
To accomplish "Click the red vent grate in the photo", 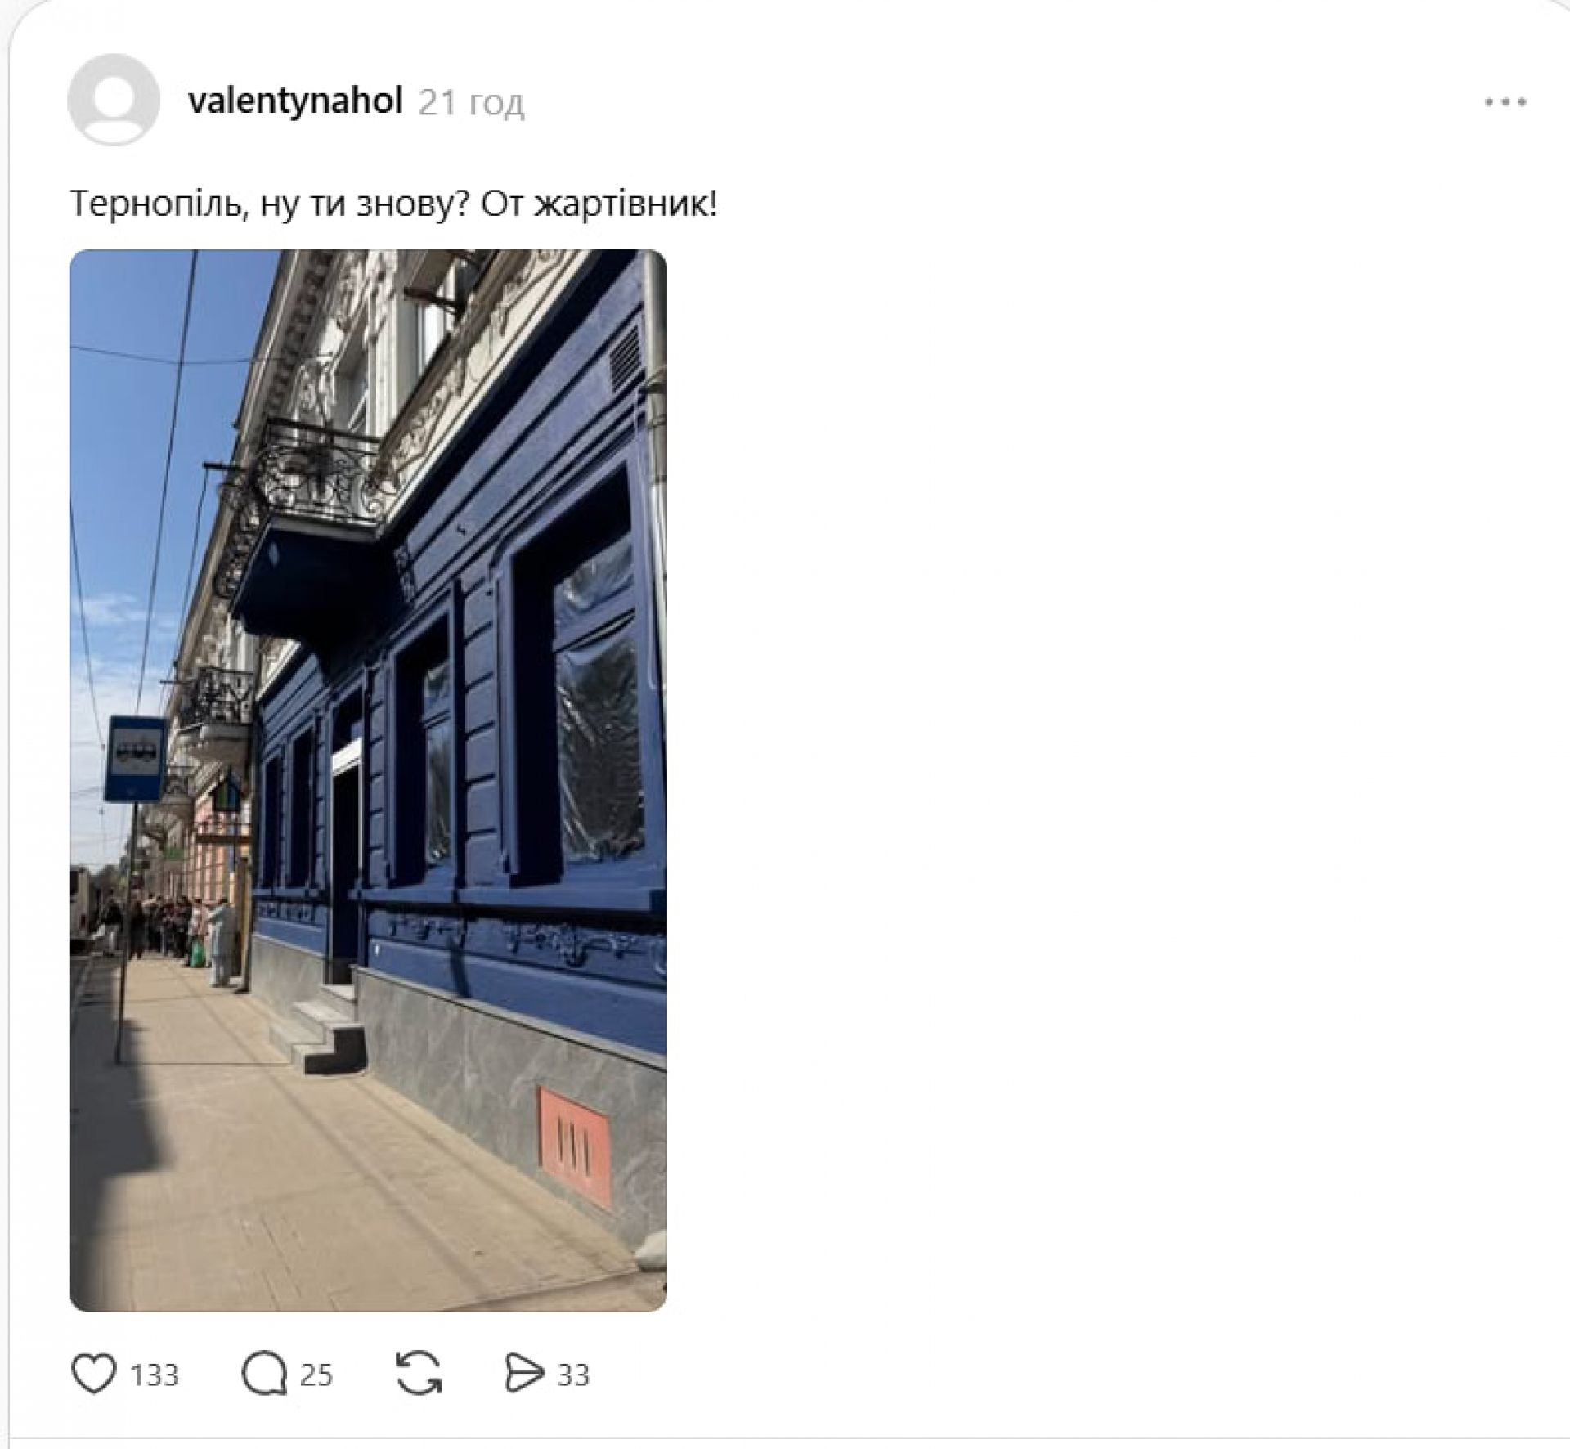I will (x=575, y=1146).
